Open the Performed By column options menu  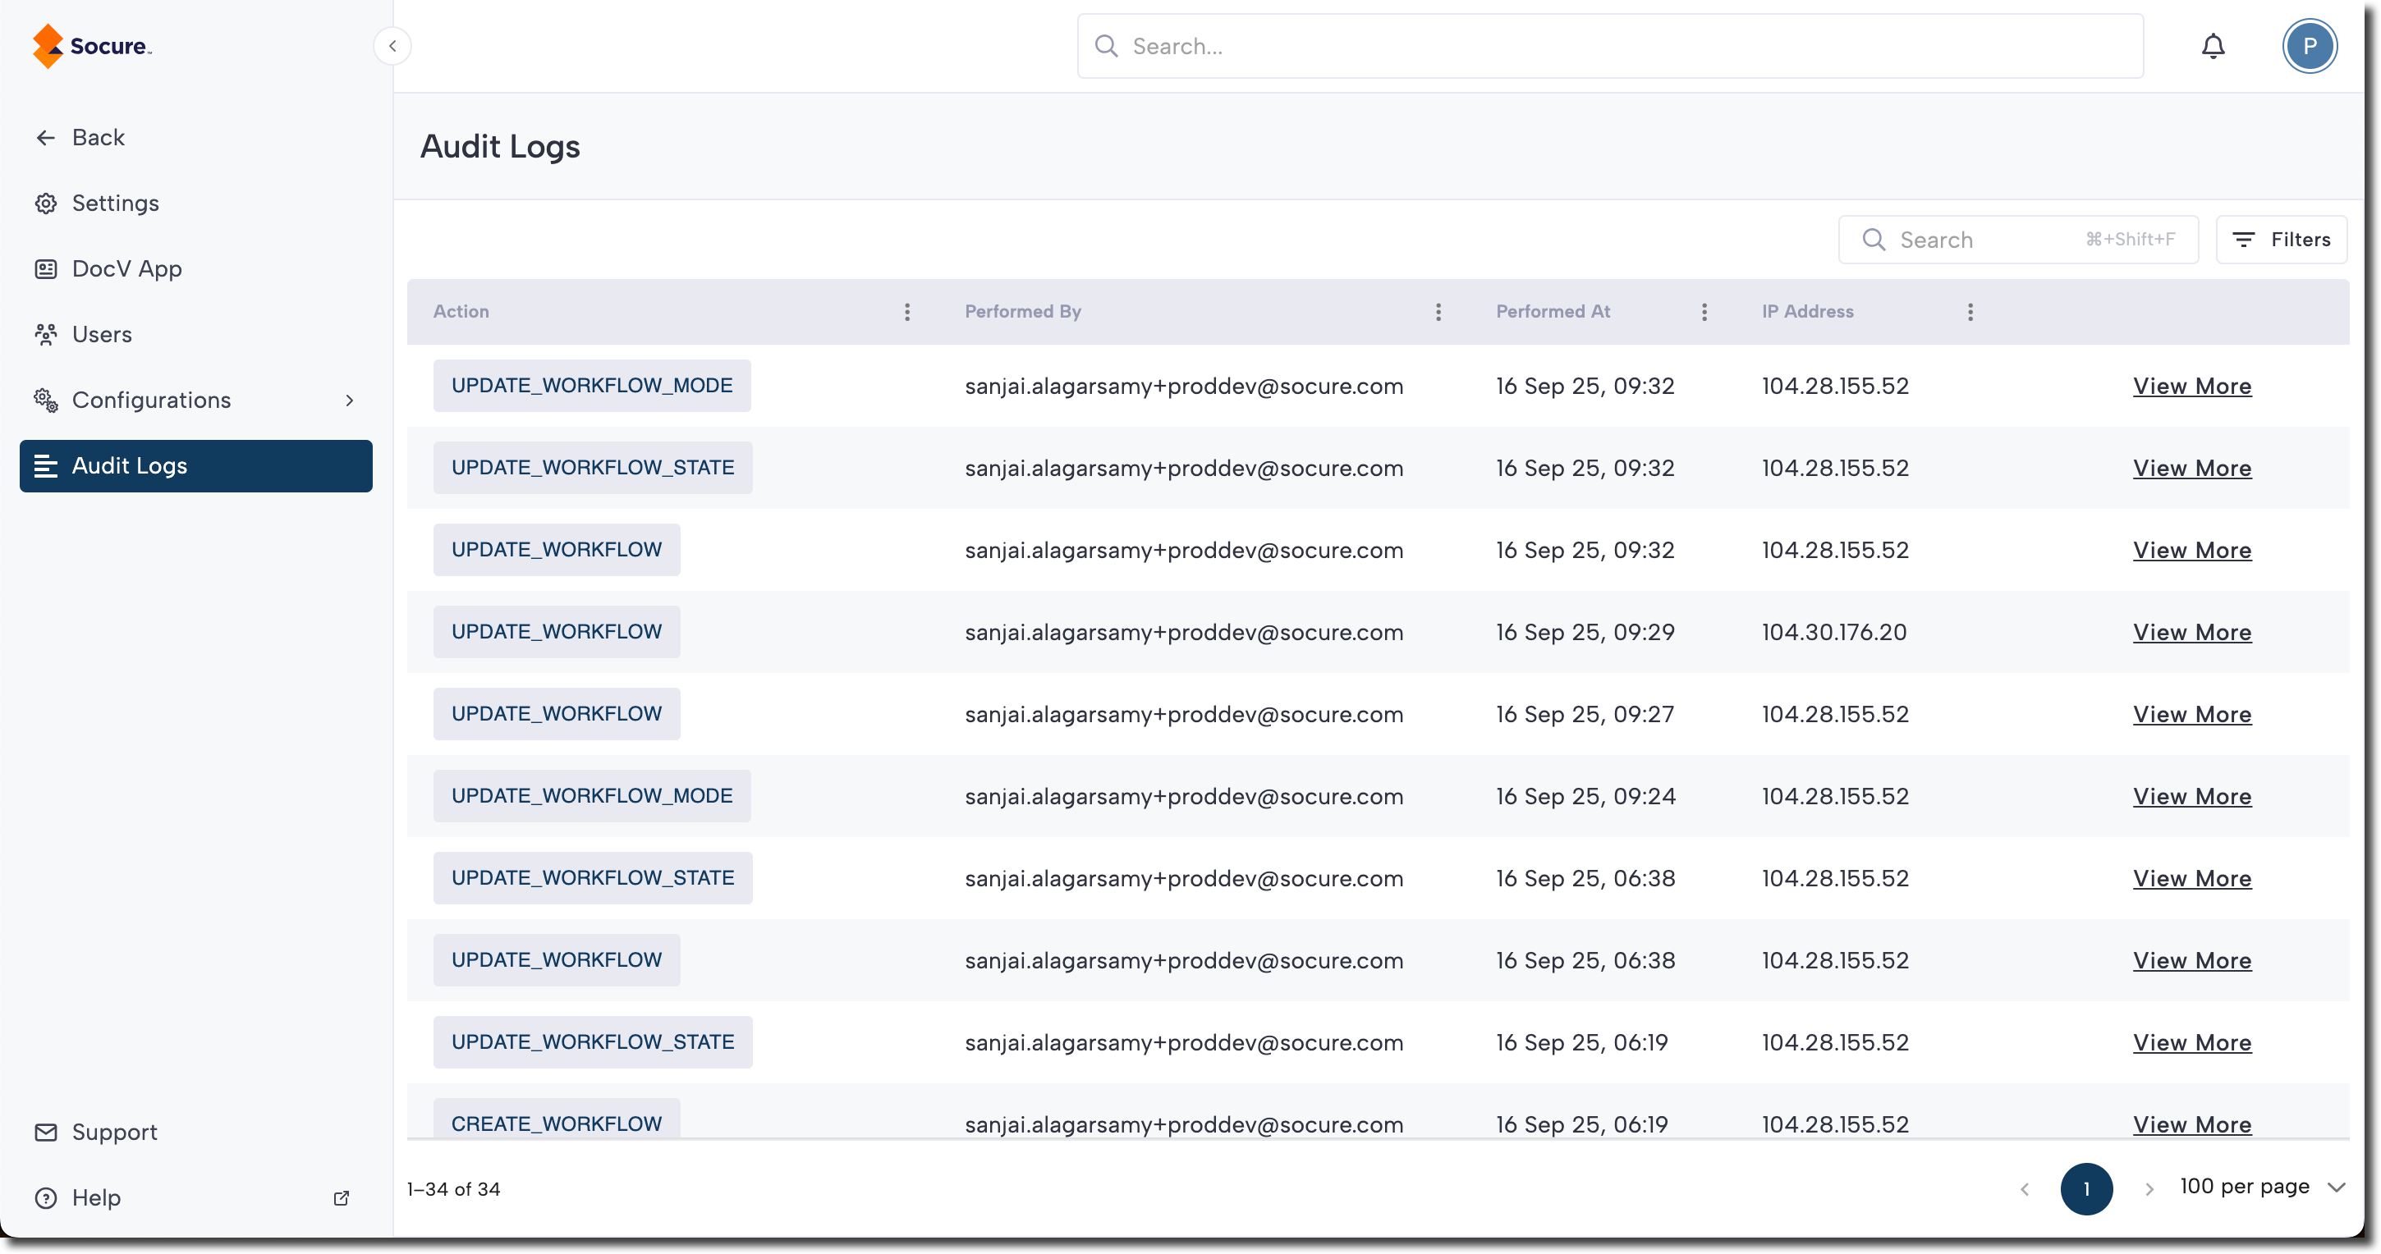click(1438, 313)
